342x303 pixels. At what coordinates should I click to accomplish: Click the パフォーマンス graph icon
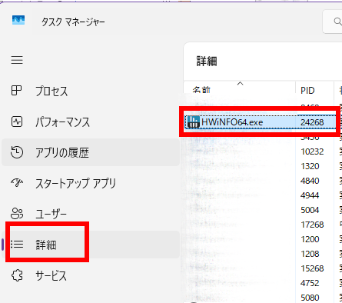click(17, 122)
